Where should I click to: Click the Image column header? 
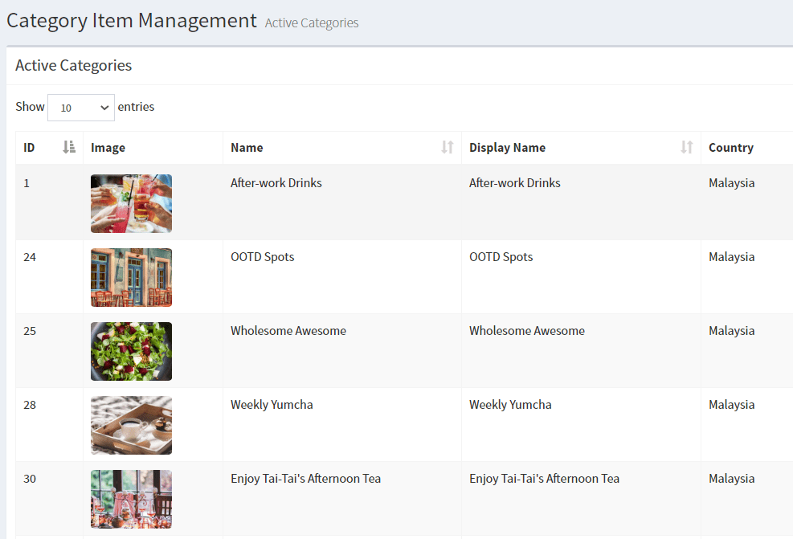(x=108, y=148)
